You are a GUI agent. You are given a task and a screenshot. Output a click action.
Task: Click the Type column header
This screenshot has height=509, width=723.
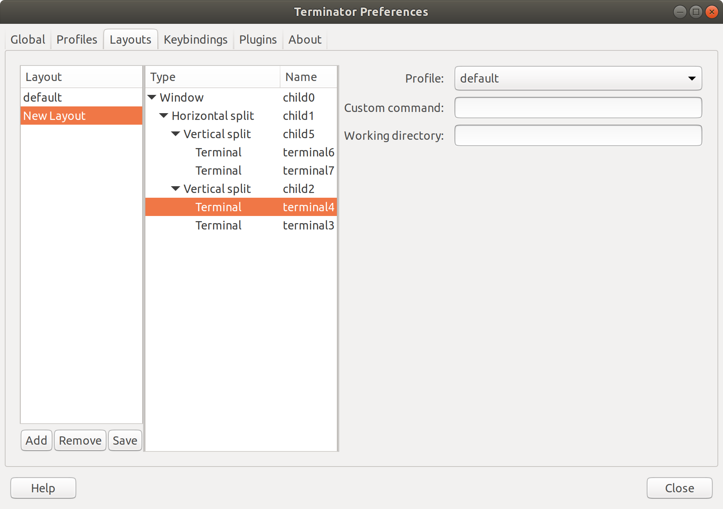[213, 77]
